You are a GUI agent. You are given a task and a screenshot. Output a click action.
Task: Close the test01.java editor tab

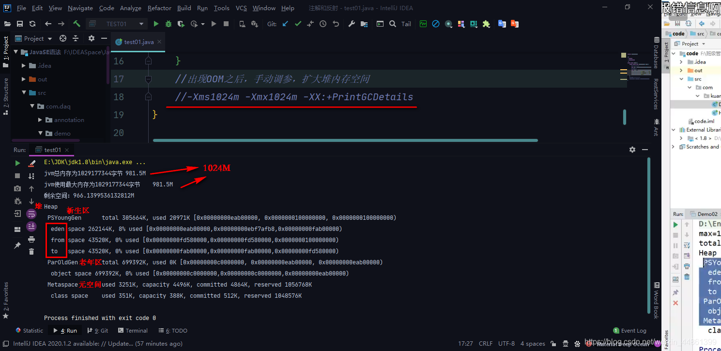click(x=159, y=42)
